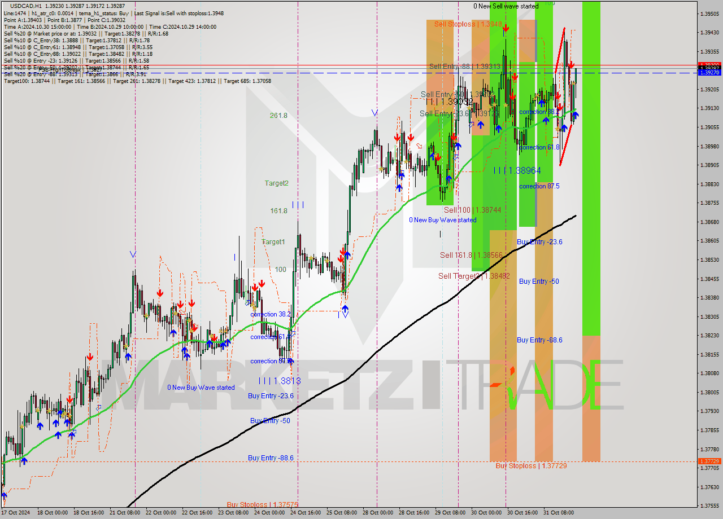Click the 'Sell Stoploss | 1.3948' label
This screenshot has width=723, height=519.
468,24
